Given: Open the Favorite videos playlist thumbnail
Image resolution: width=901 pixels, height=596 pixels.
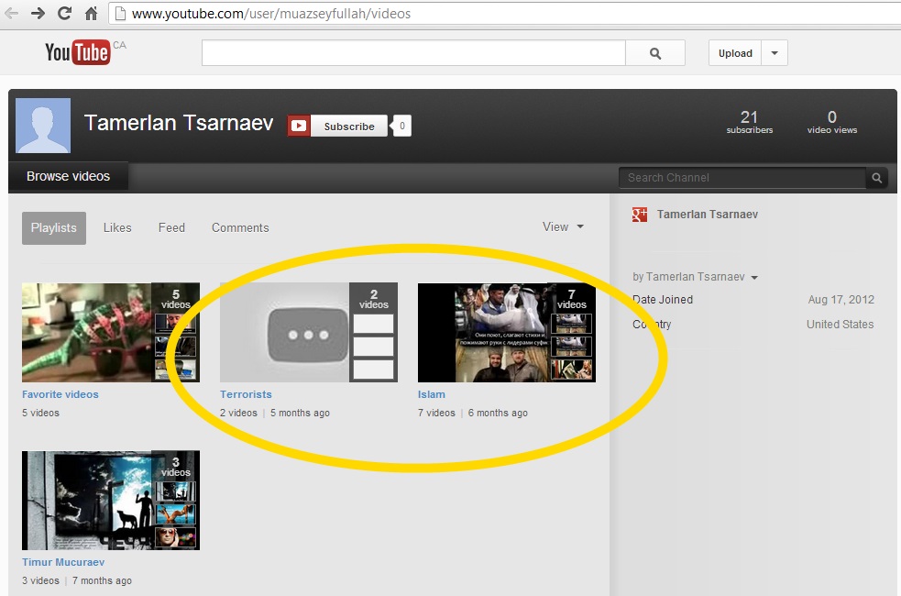Looking at the screenshot, I should tap(111, 332).
